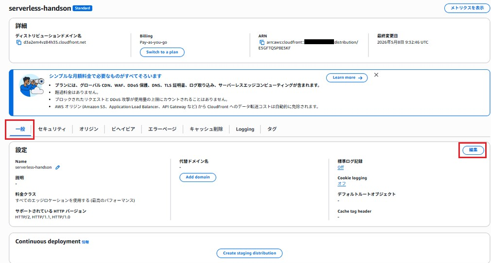
Task: Click the HTTP/2, HTTP/1.1, HTTP/1.0 value
Action: click(43, 217)
